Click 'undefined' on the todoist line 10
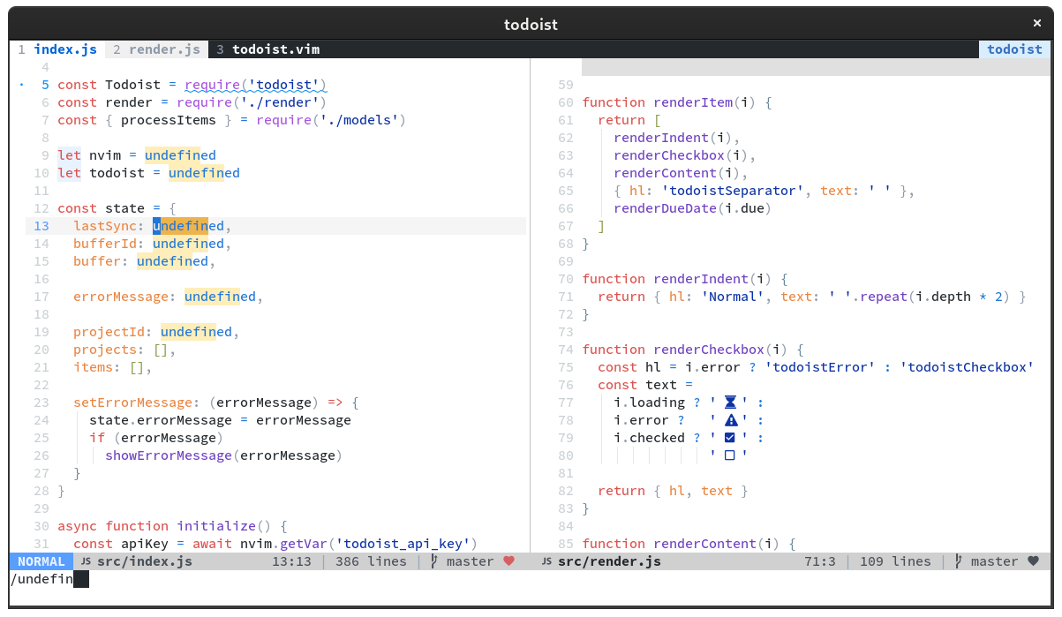The image size is (1062, 617). pyautogui.click(x=204, y=173)
